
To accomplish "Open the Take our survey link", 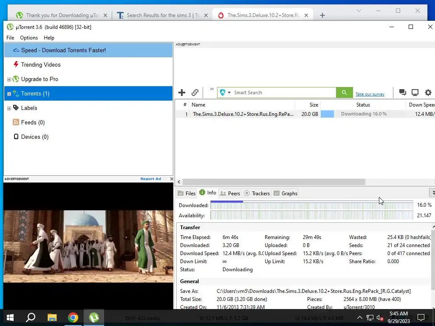I will [x=370, y=94].
